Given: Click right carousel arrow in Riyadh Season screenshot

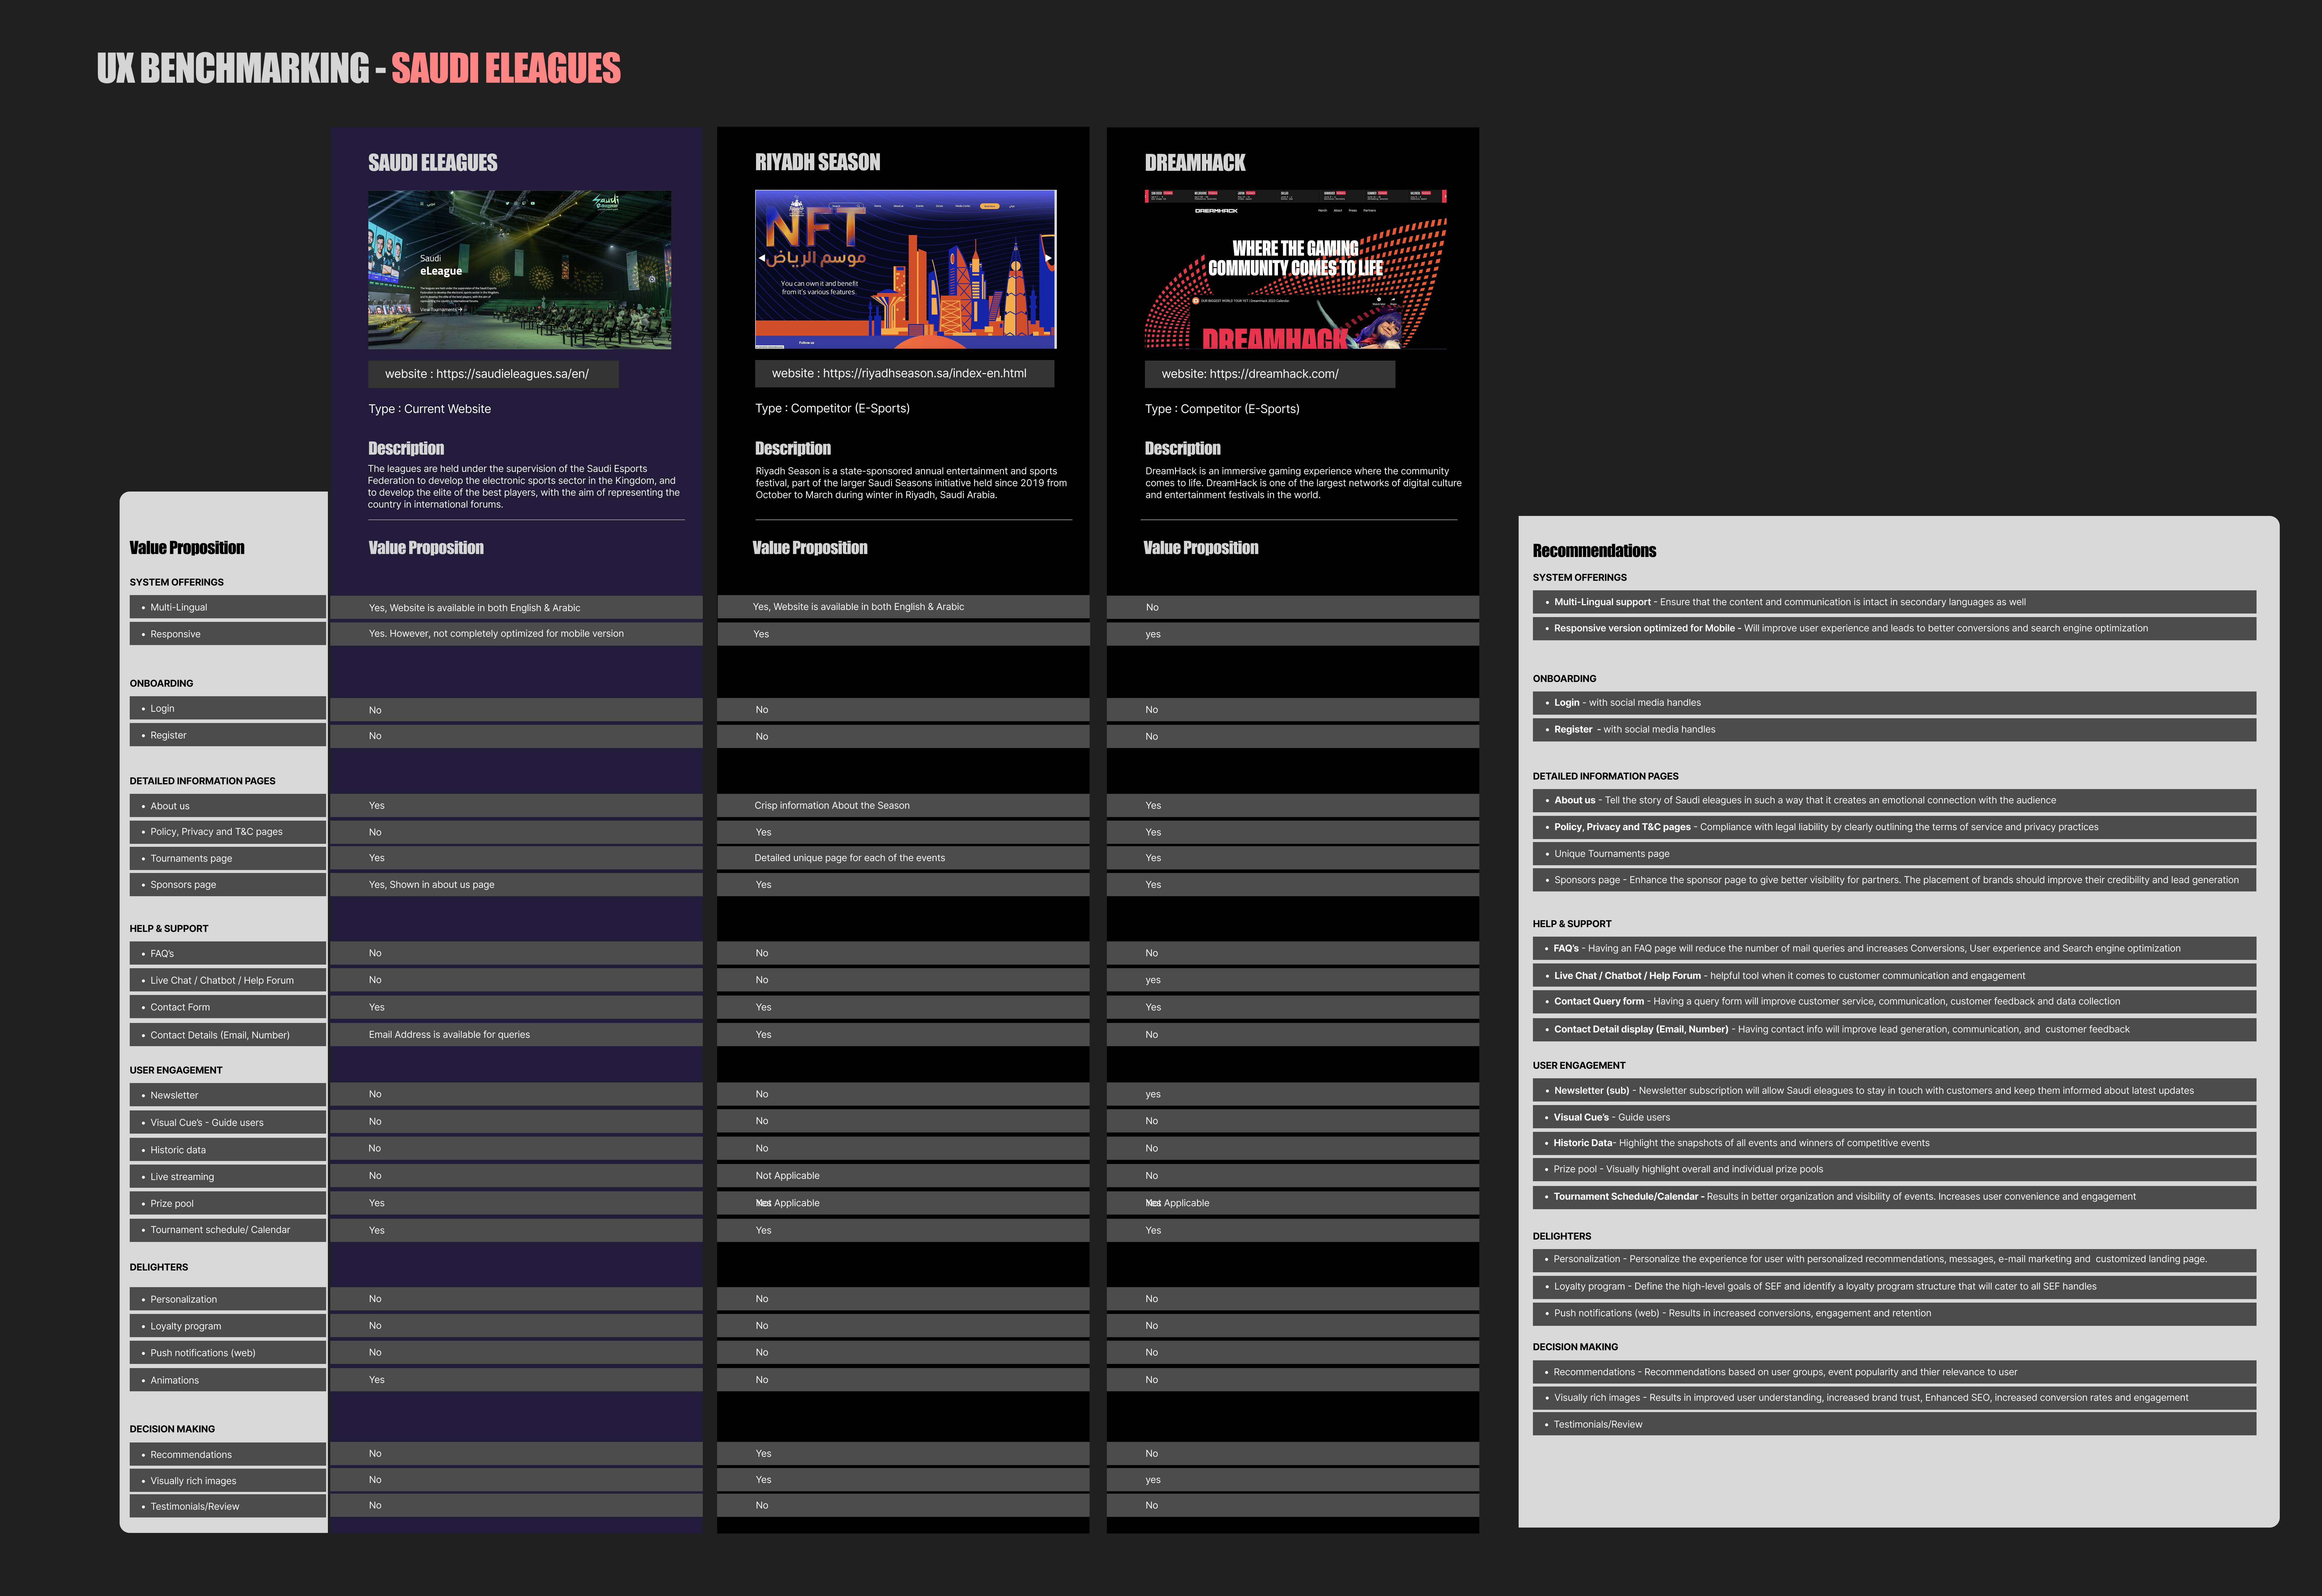Looking at the screenshot, I should 1048,258.
